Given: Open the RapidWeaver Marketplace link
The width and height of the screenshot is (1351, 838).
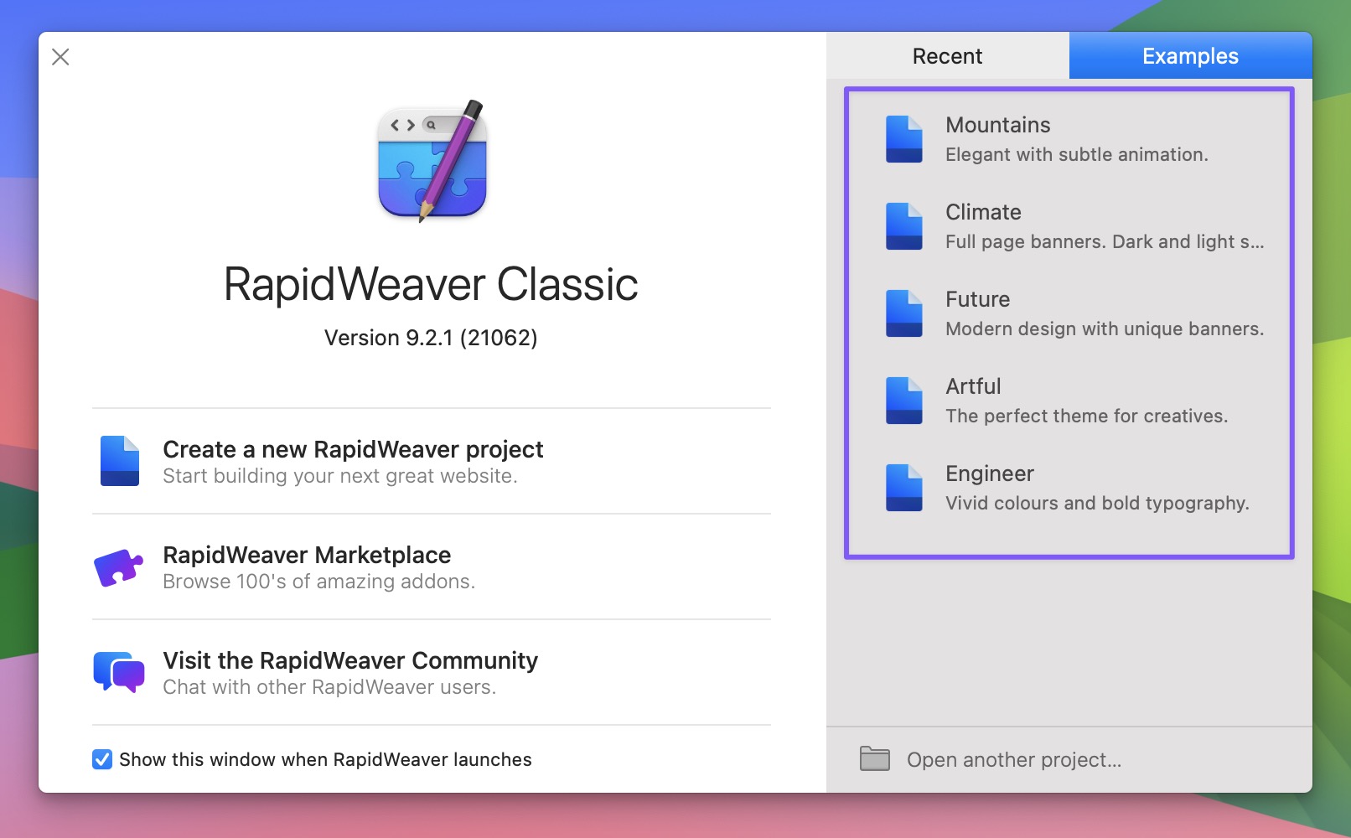Looking at the screenshot, I should tap(307, 556).
